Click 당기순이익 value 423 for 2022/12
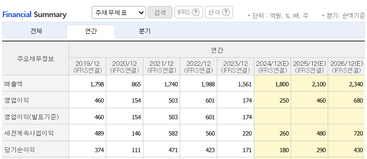 [x=210, y=150]
